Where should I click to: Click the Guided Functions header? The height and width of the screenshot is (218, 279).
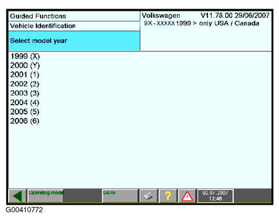tap(74, 16)
